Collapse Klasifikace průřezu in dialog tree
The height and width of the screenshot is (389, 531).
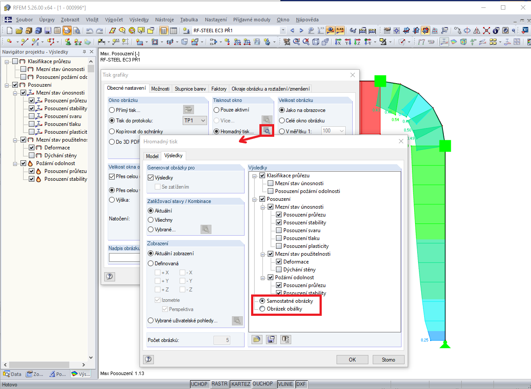click(x=255, y=176)
